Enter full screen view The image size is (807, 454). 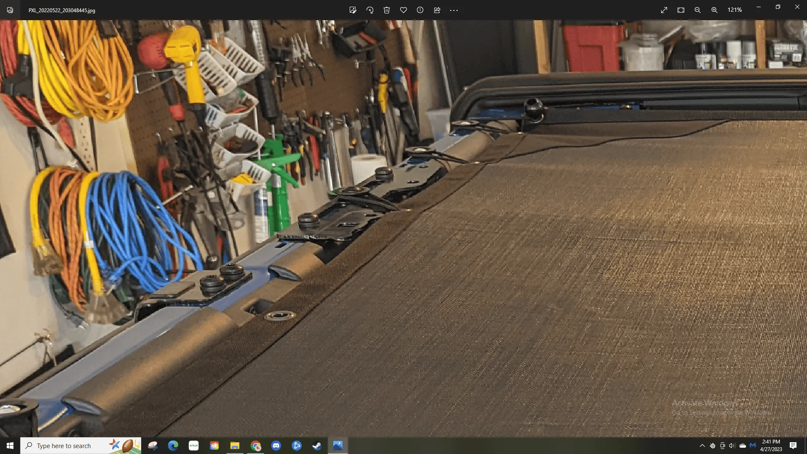pyautogui.click(x=664, y=10)
